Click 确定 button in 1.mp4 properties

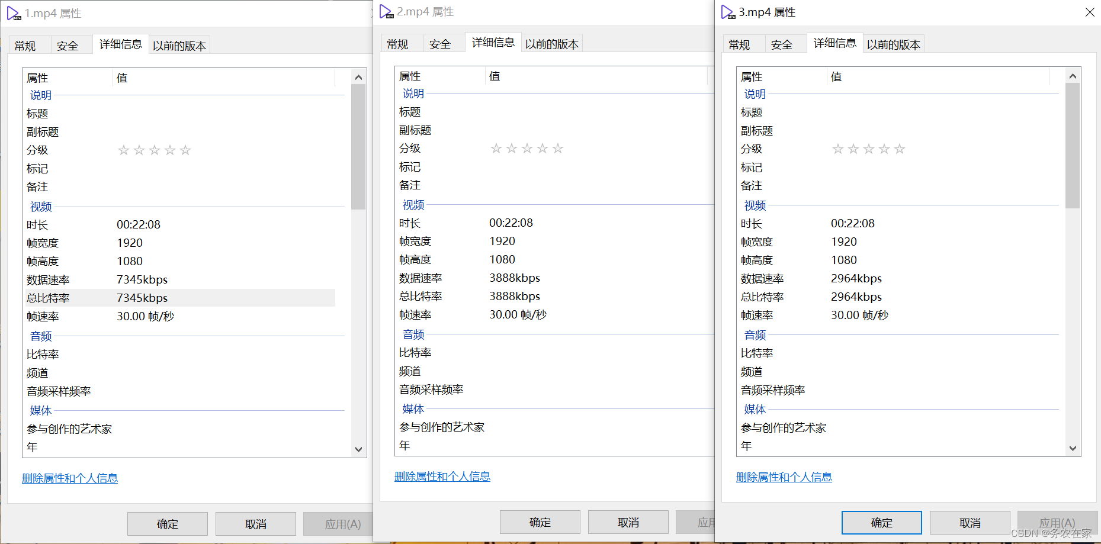[x=168, y=524]
